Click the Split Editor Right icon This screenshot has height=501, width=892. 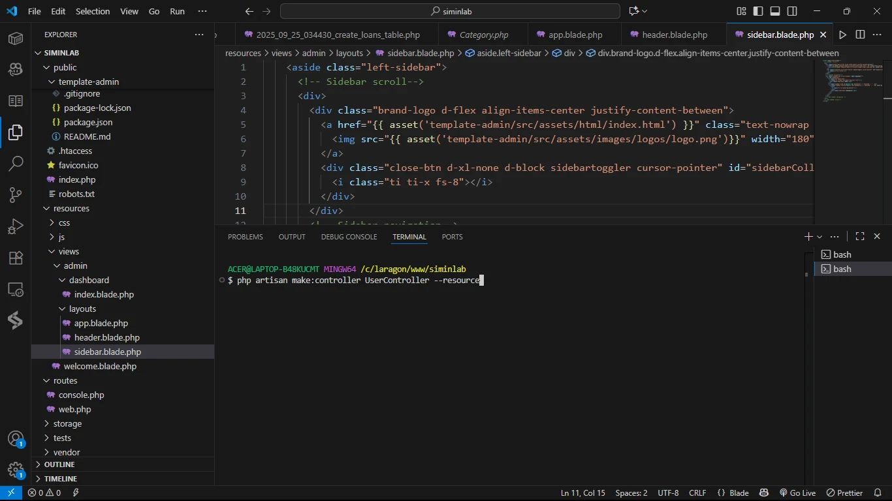(860, 35)
